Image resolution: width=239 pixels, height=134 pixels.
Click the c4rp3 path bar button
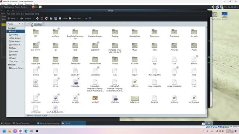point(38,24)
